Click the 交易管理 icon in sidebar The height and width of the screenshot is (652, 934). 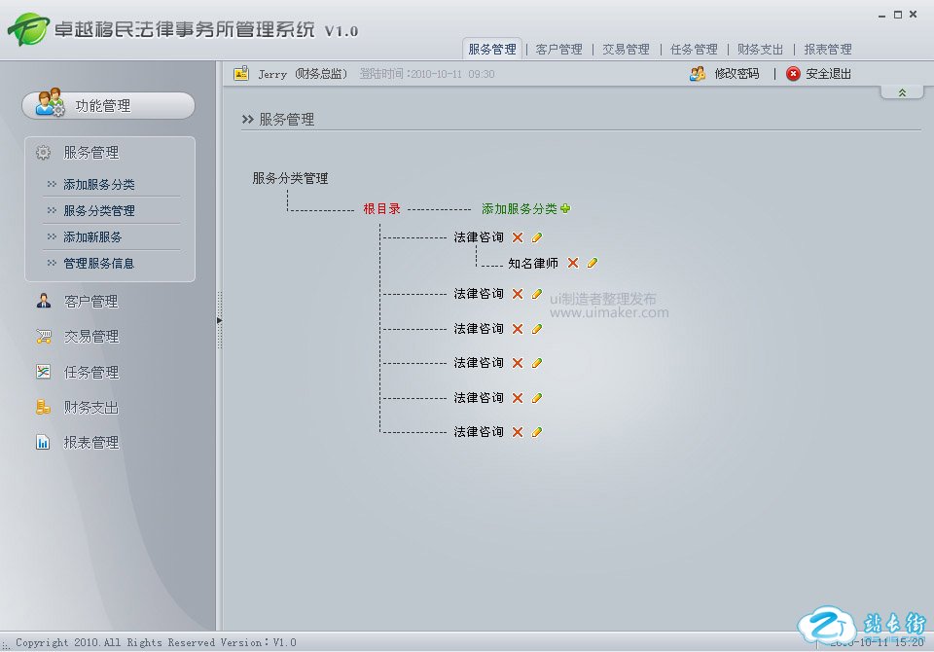coord(43,337)
